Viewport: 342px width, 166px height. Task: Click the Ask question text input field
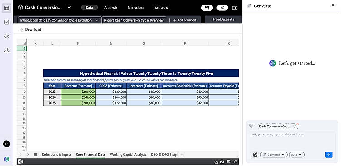[292, 140]
